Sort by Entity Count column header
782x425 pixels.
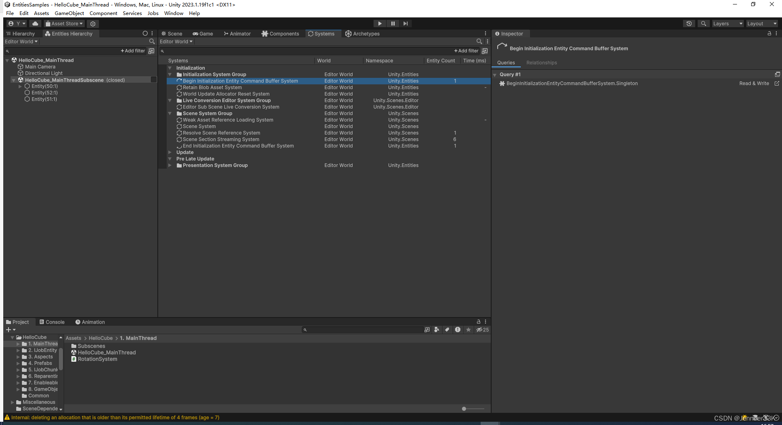coord(440,60)
